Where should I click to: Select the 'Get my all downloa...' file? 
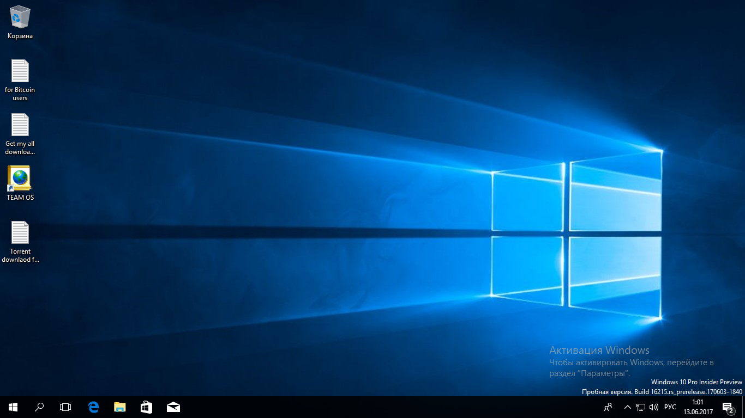(x=20, y=134)
